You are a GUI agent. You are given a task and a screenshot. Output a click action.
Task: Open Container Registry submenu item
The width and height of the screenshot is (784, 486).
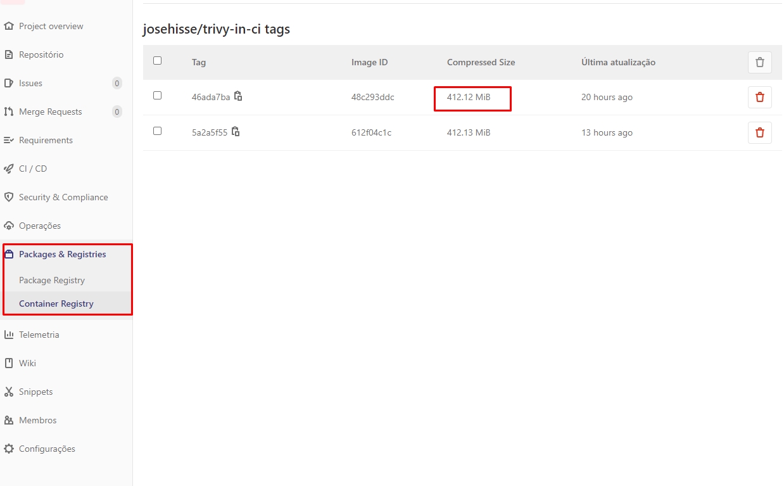point(56,304)
